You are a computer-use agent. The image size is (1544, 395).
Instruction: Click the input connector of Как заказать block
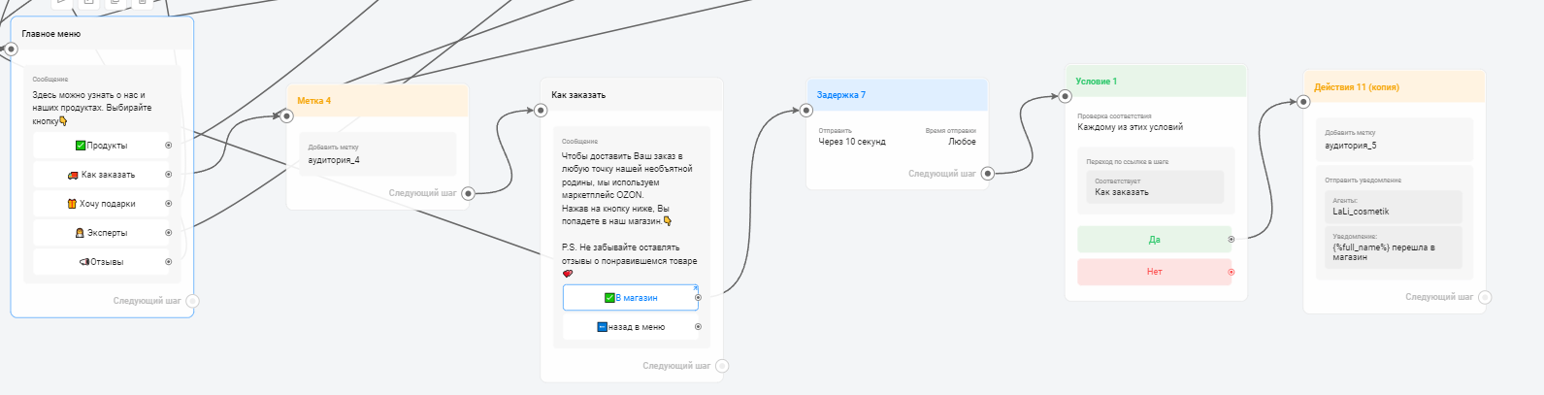[x=541, y=111]
